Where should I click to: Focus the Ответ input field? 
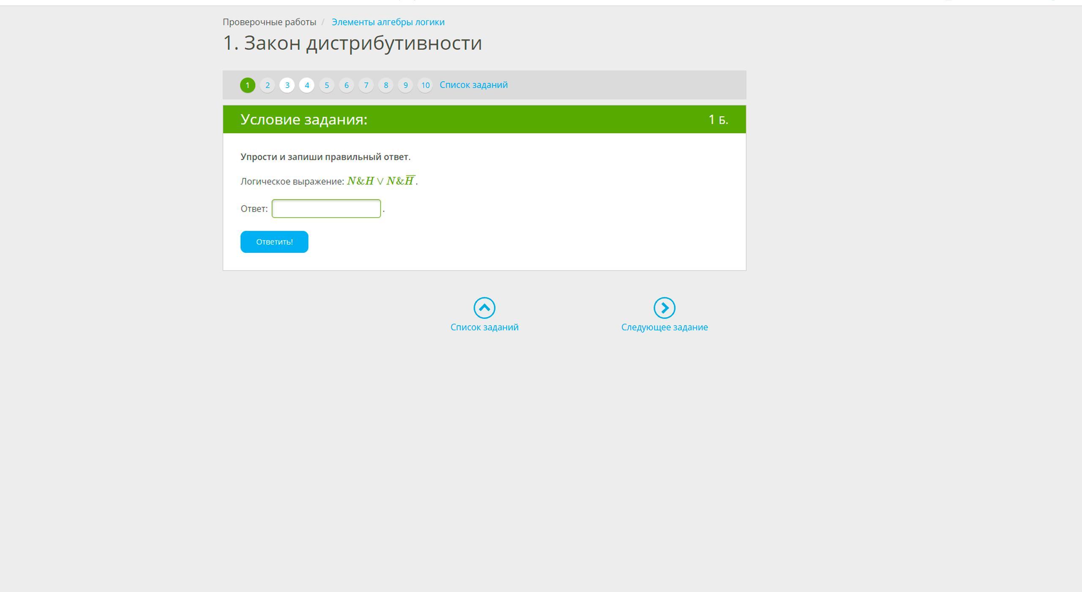(326, 208)
